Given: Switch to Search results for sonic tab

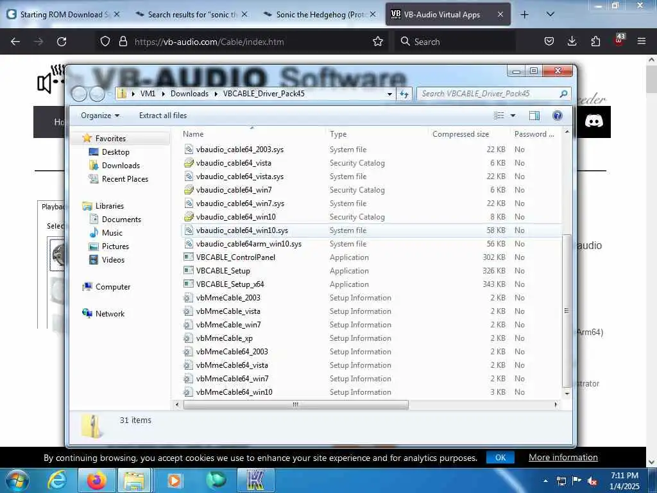Looking at the screenshot, I should click(x=191, y=14).
